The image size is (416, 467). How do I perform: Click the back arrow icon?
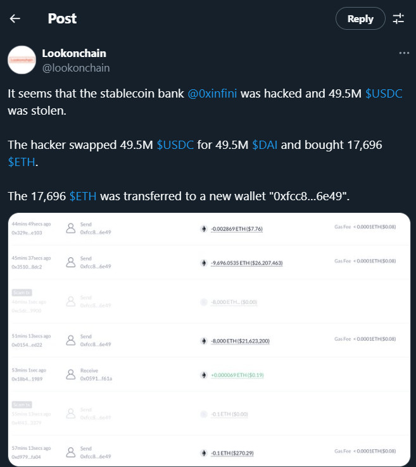point(15,19)
